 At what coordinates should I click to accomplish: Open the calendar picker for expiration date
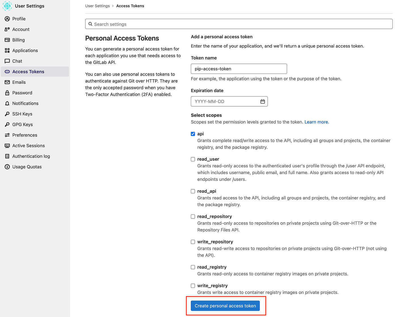coord(263,101)
